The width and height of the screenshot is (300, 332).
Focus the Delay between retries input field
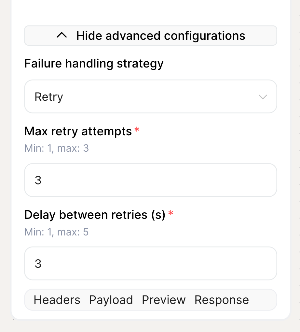tap(150, 263)
